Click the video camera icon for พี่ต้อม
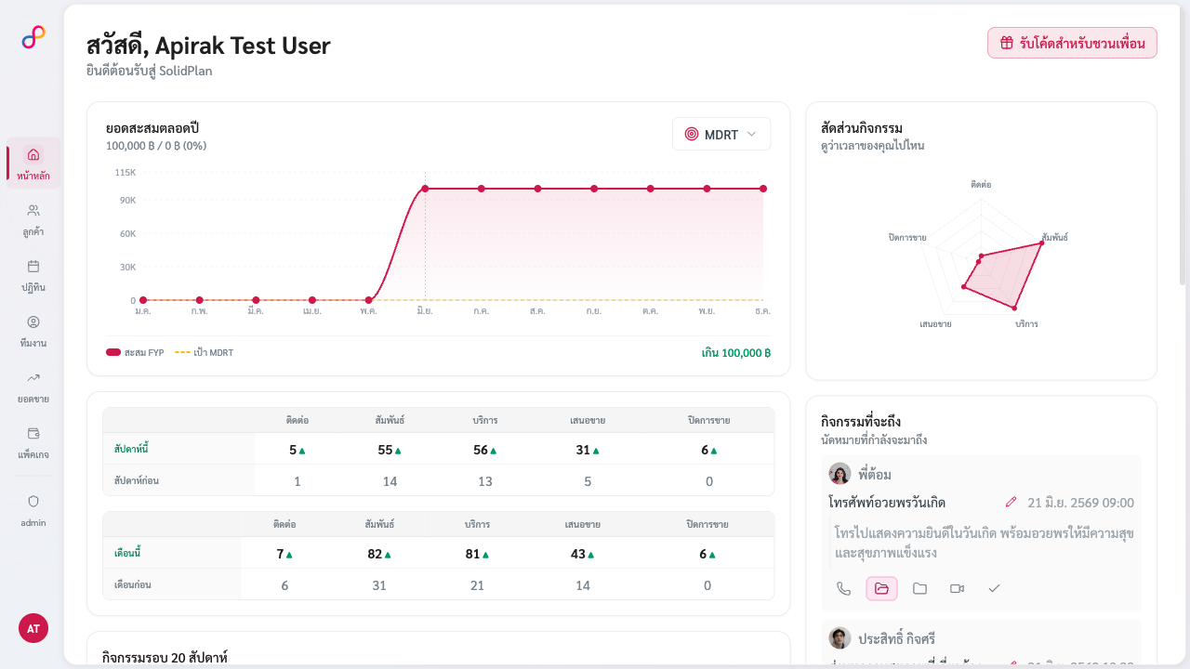Screen dimensions: 1190x669 click(957, 588)
